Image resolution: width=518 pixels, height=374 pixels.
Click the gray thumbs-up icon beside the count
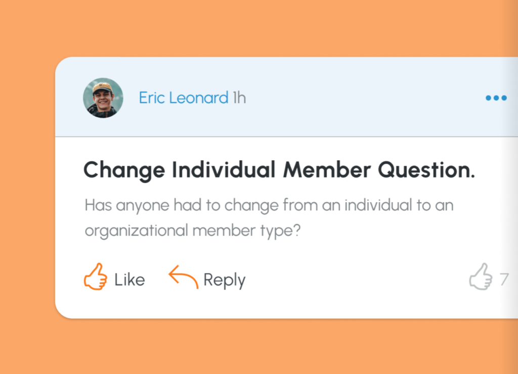click(x=481, y=276)
